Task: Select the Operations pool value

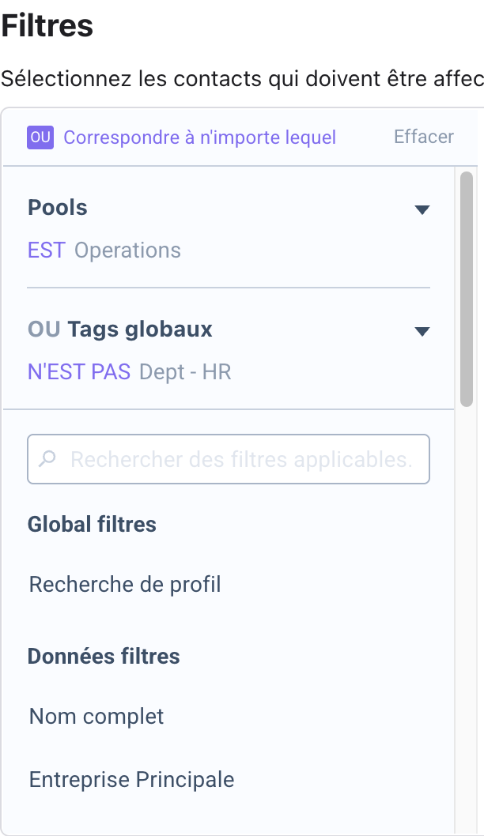Action: pos(127,250)
